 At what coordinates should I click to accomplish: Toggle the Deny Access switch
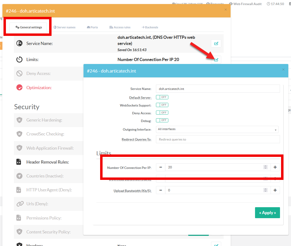click(162, 113)
